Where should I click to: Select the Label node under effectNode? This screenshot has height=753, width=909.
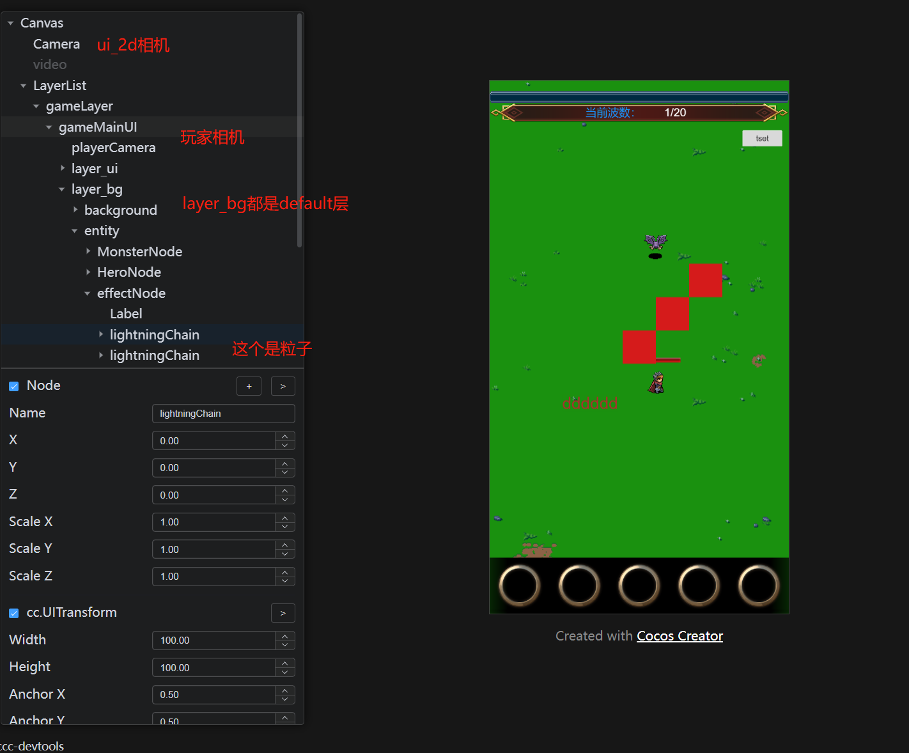point(126,314)
